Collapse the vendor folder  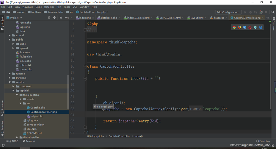10,82
